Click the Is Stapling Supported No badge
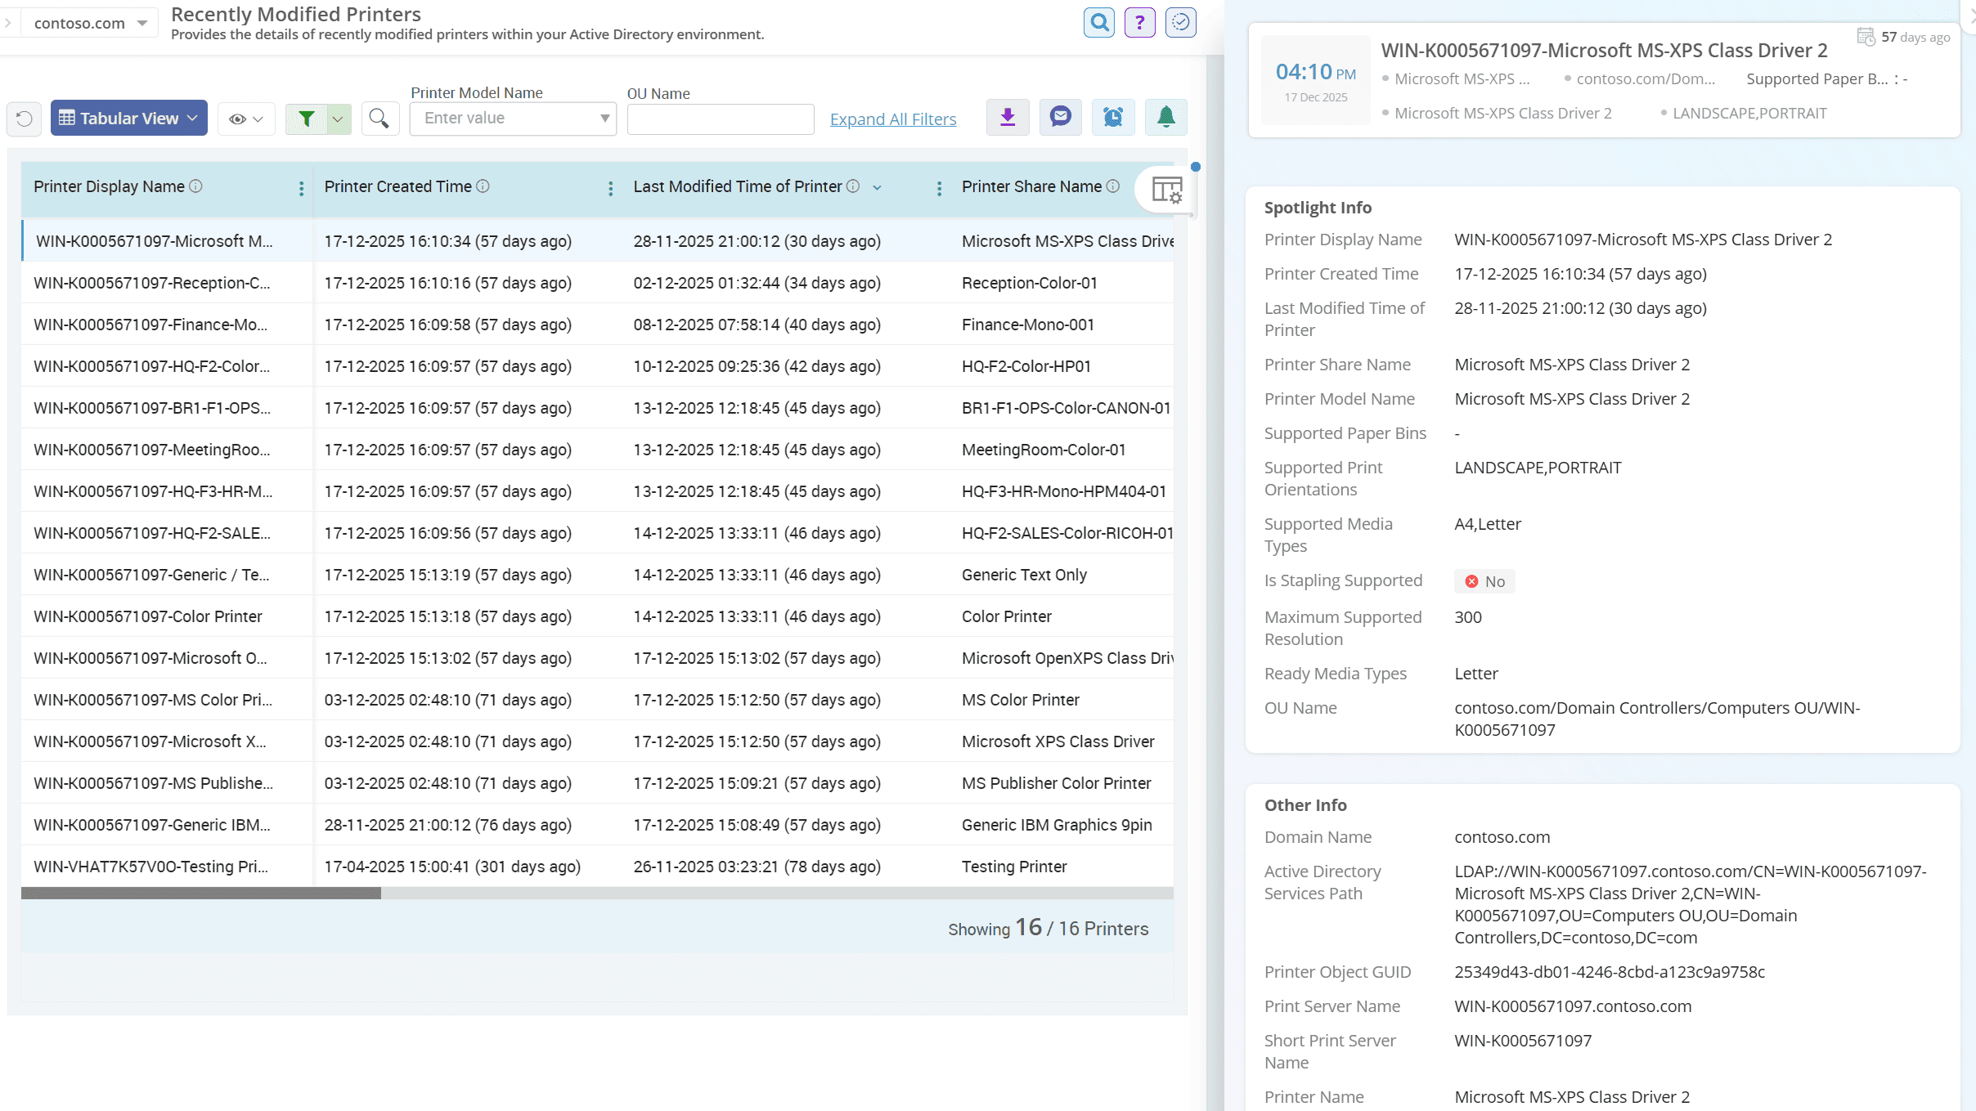 click(1484, 581)
